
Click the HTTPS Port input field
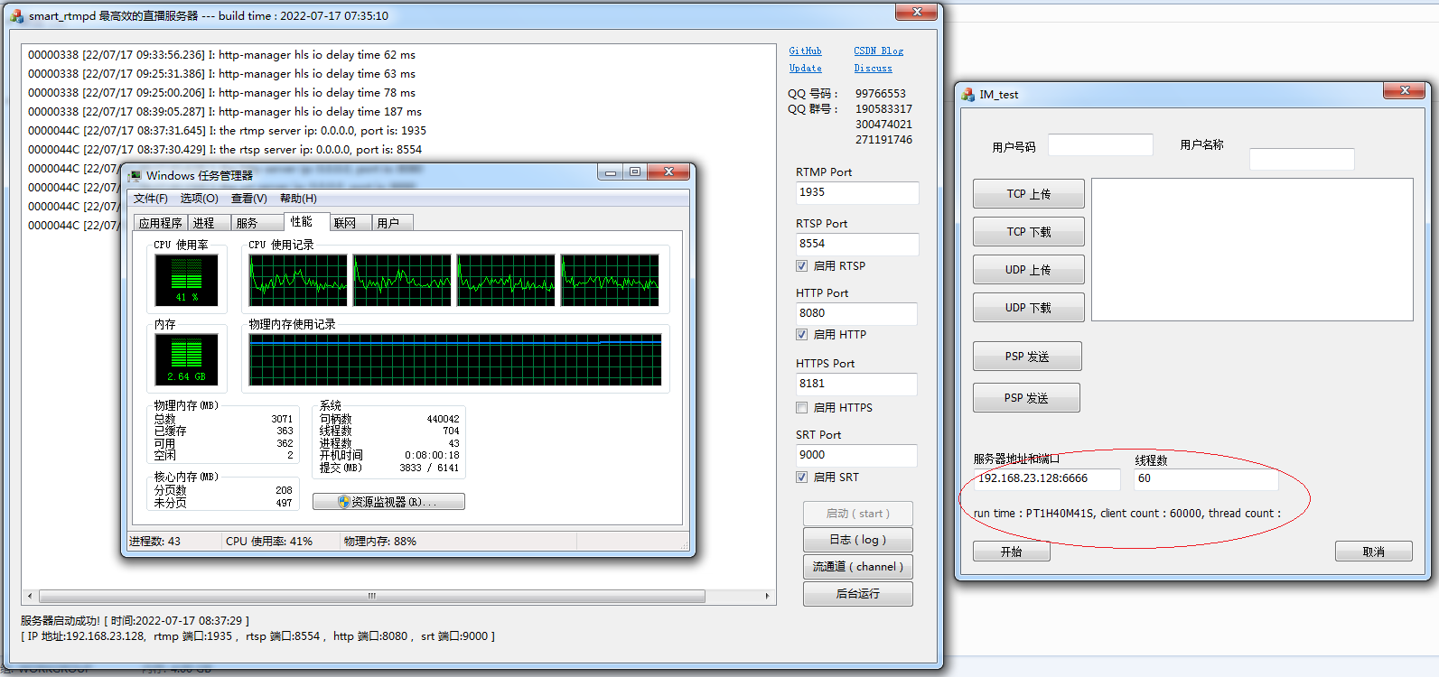(855, 385)
